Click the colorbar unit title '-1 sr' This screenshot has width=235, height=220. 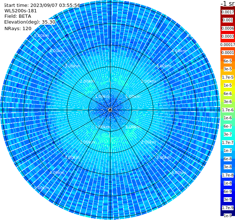point(228,3)
